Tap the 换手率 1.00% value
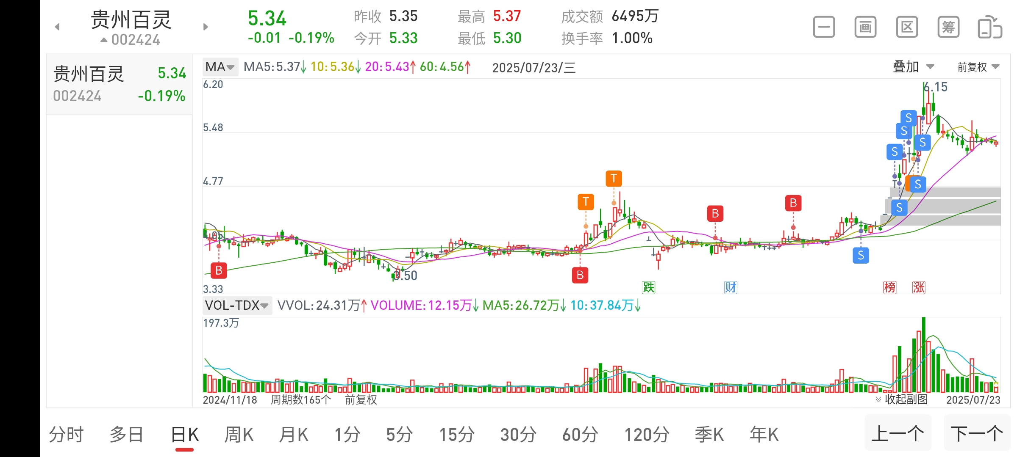This screenshot has width=1017, height=457. [x=632, y=38]
